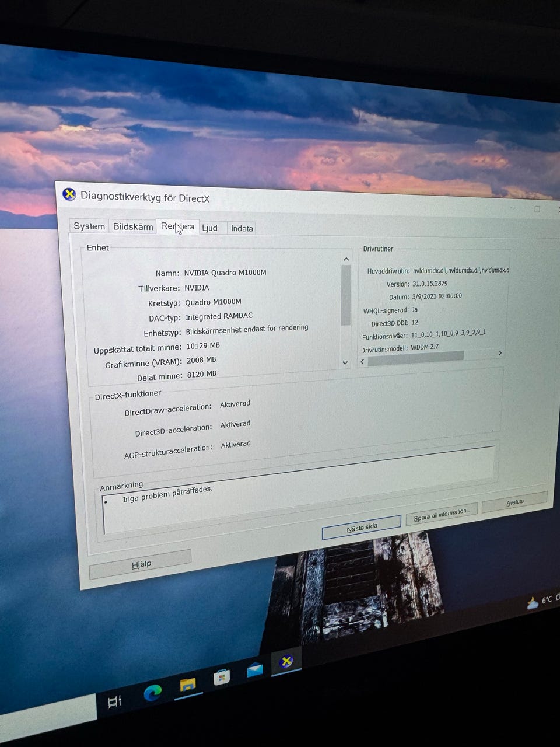Image resolution: width=560 pixels, height=747 pixels.
Task: Click the Nästa sida button
Action: [x=362, y=528]
